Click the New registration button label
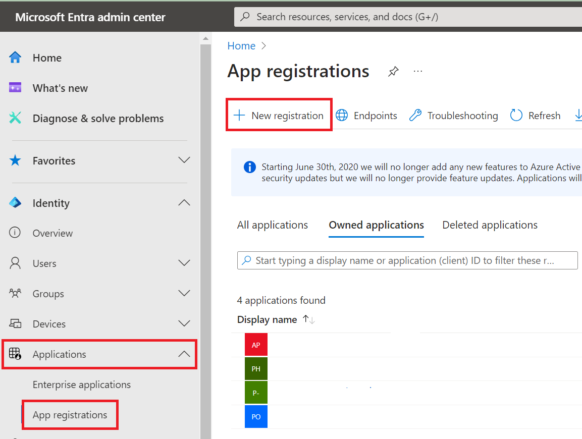 tap(288, 116)
